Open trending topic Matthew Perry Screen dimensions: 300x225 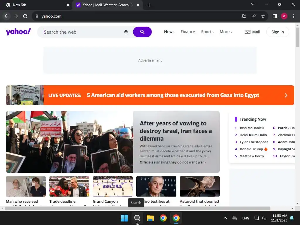coord(252,156)
